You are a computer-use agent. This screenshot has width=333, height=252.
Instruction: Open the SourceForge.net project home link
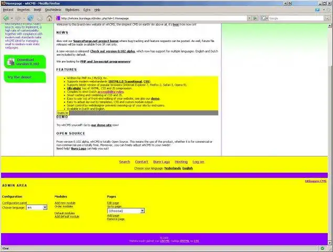96,41
